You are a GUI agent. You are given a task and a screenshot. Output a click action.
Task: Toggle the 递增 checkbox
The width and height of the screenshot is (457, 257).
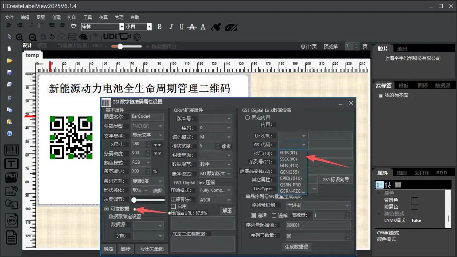coord(253,215)
